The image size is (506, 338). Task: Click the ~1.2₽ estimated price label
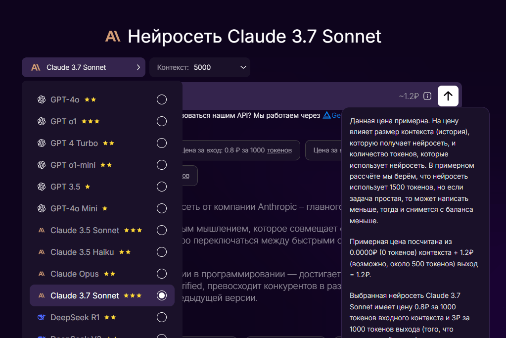click(x=409, y=96)
